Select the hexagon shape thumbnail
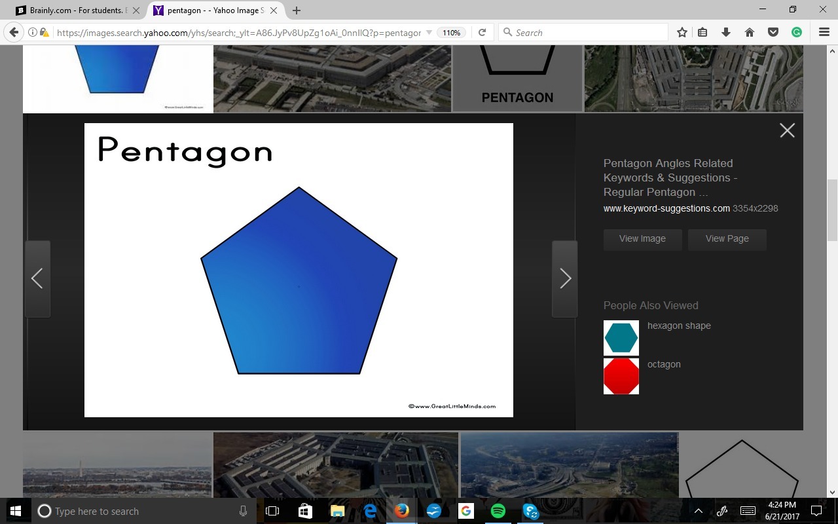This screenshot has height=524, width=838. click(621, 338)
